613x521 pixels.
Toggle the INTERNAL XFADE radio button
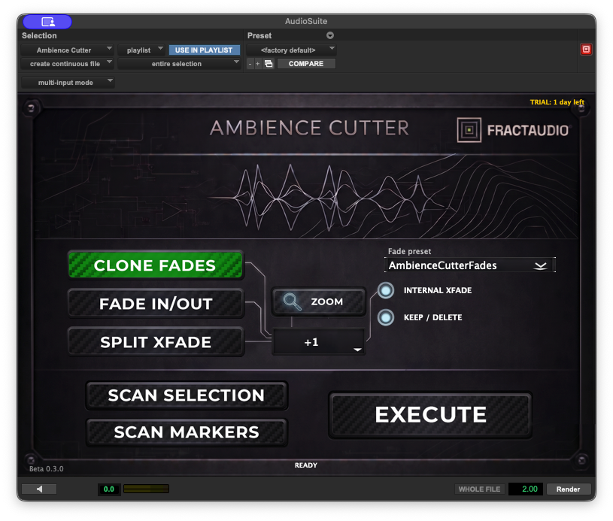coord(385,290)
